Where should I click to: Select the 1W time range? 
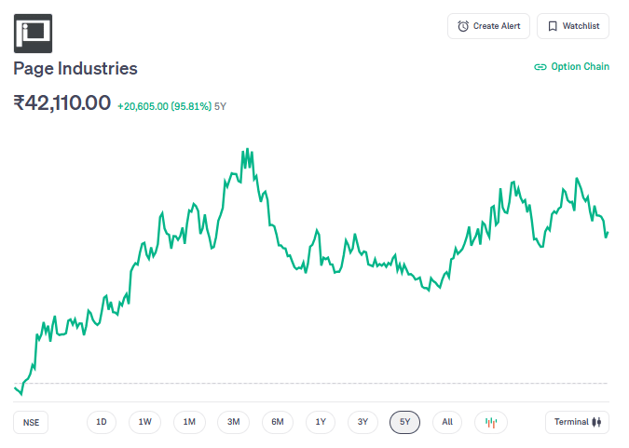[144, 422]
